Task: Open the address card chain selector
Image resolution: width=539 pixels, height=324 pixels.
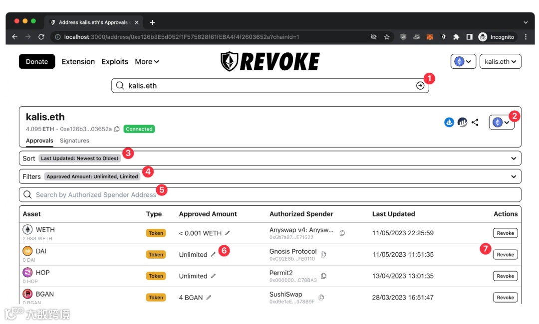Action: tap(502, 122)
